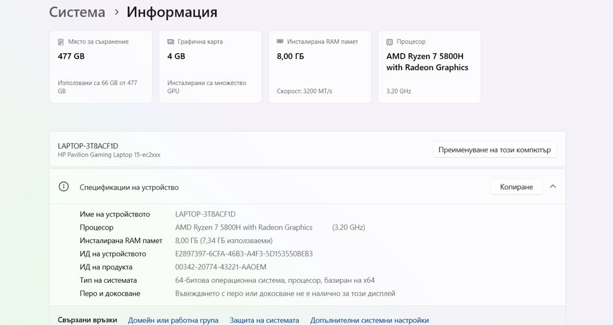Open Допълнителни системни настройки link
Viewport: 613px width, 325px height.
(369, 320)
